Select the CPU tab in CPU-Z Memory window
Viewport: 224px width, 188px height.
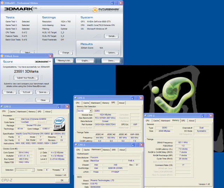(147, 120)
